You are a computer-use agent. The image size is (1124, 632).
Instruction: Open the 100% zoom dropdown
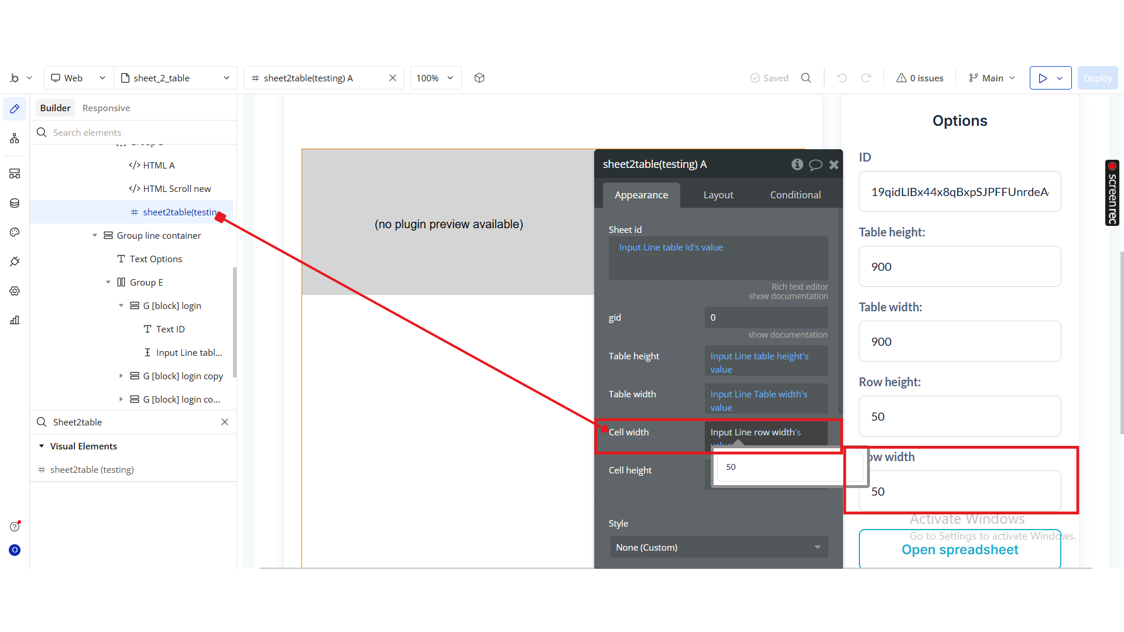pyautogui.click(x=435, y=78)
